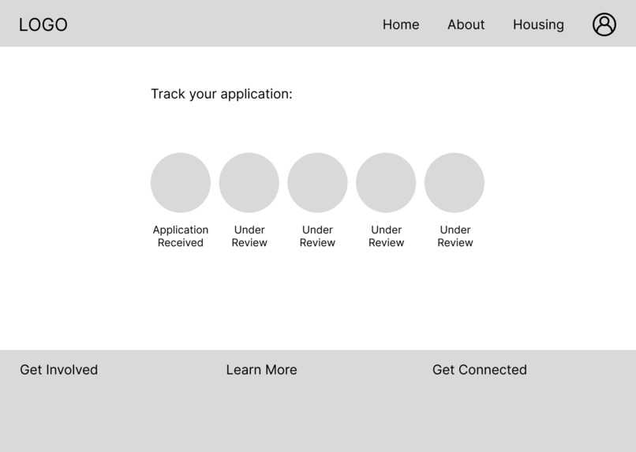This screenshot has width=636, height=452.
Task: Open the Housing nav item
Action: 538,25
